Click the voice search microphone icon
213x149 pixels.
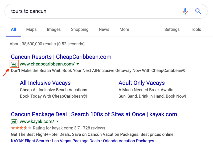coord(185,11)
